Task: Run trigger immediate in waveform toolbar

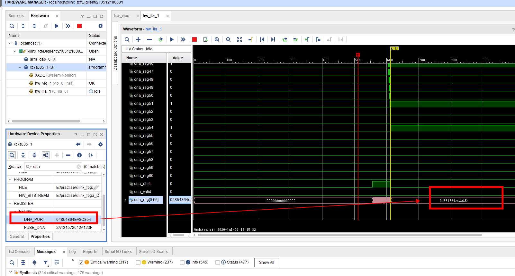Action: point(183,39)
